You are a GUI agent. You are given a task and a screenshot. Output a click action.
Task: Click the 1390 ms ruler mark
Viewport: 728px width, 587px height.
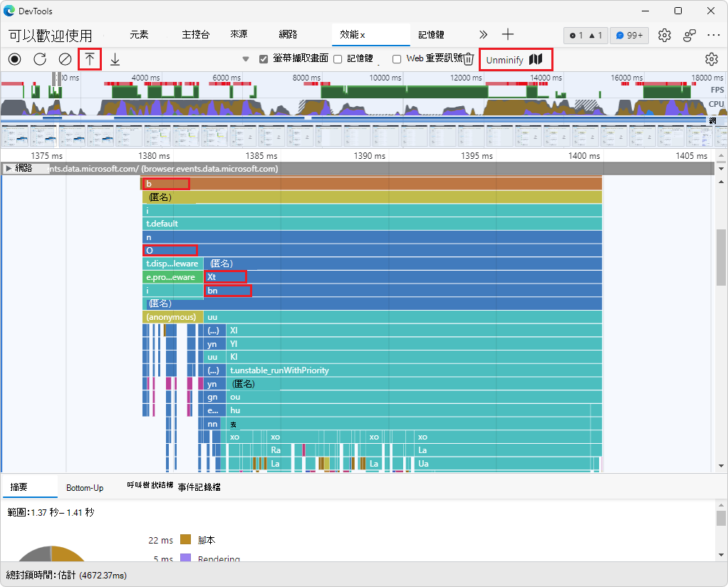[370, 156]
